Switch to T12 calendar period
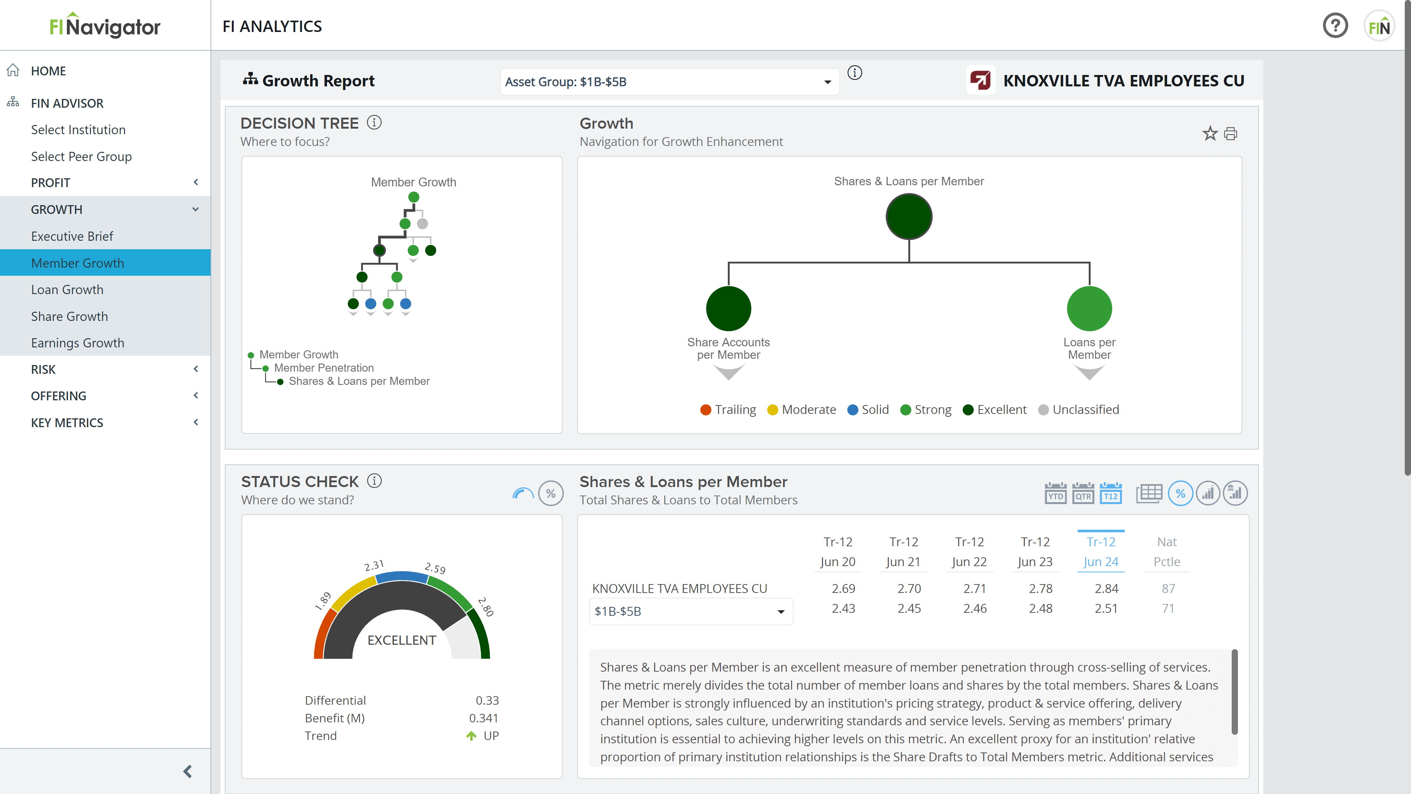Image resolution: width=1411 pixels, height=794 pixels. pos(1110,493)
